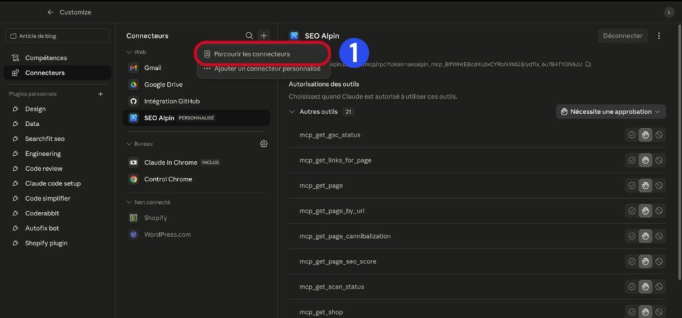
Task: Collapse the Autres outils section
Action: tap(292, 111)
